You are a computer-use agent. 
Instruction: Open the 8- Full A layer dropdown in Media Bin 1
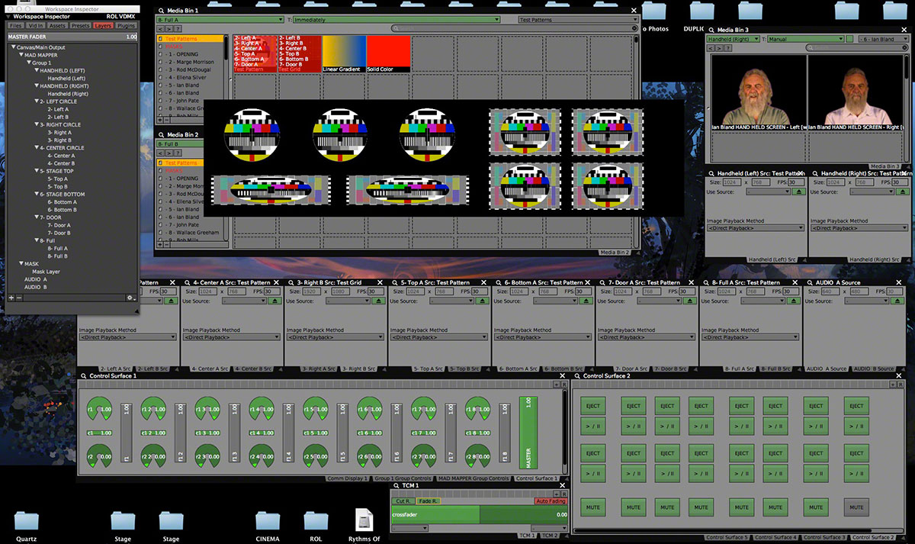click(220, 20)
